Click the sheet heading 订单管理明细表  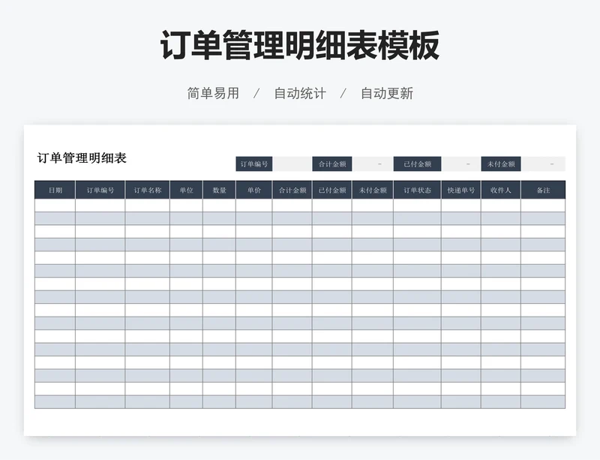(82, 158)
